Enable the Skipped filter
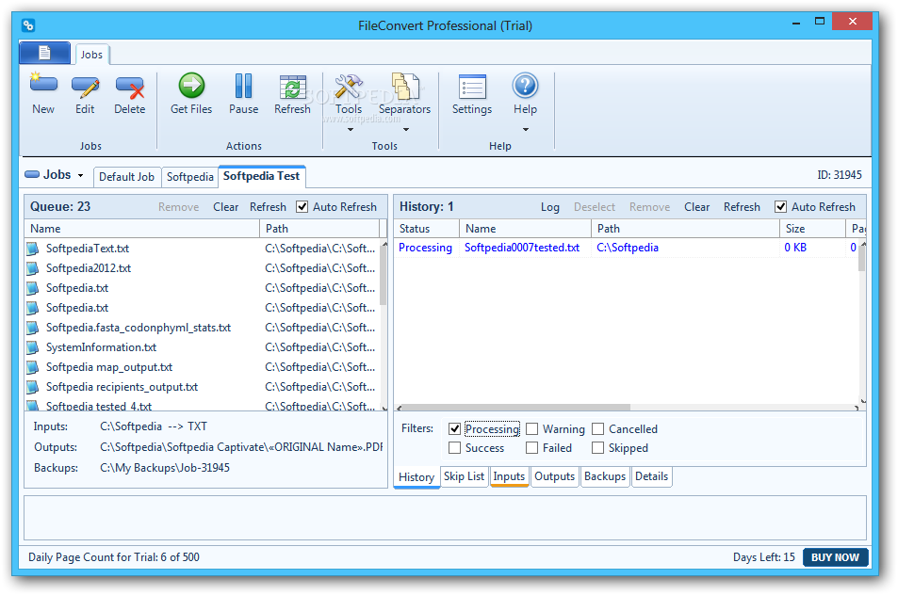Screen dimensions: 898x595 [x=598, y=447]
